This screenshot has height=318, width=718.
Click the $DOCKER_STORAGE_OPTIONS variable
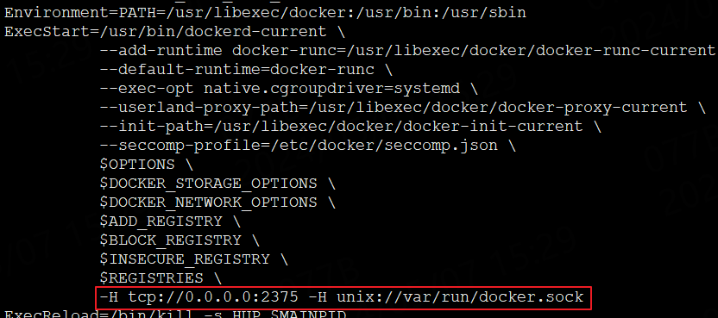pyautogui.click(x=208, y=184)
